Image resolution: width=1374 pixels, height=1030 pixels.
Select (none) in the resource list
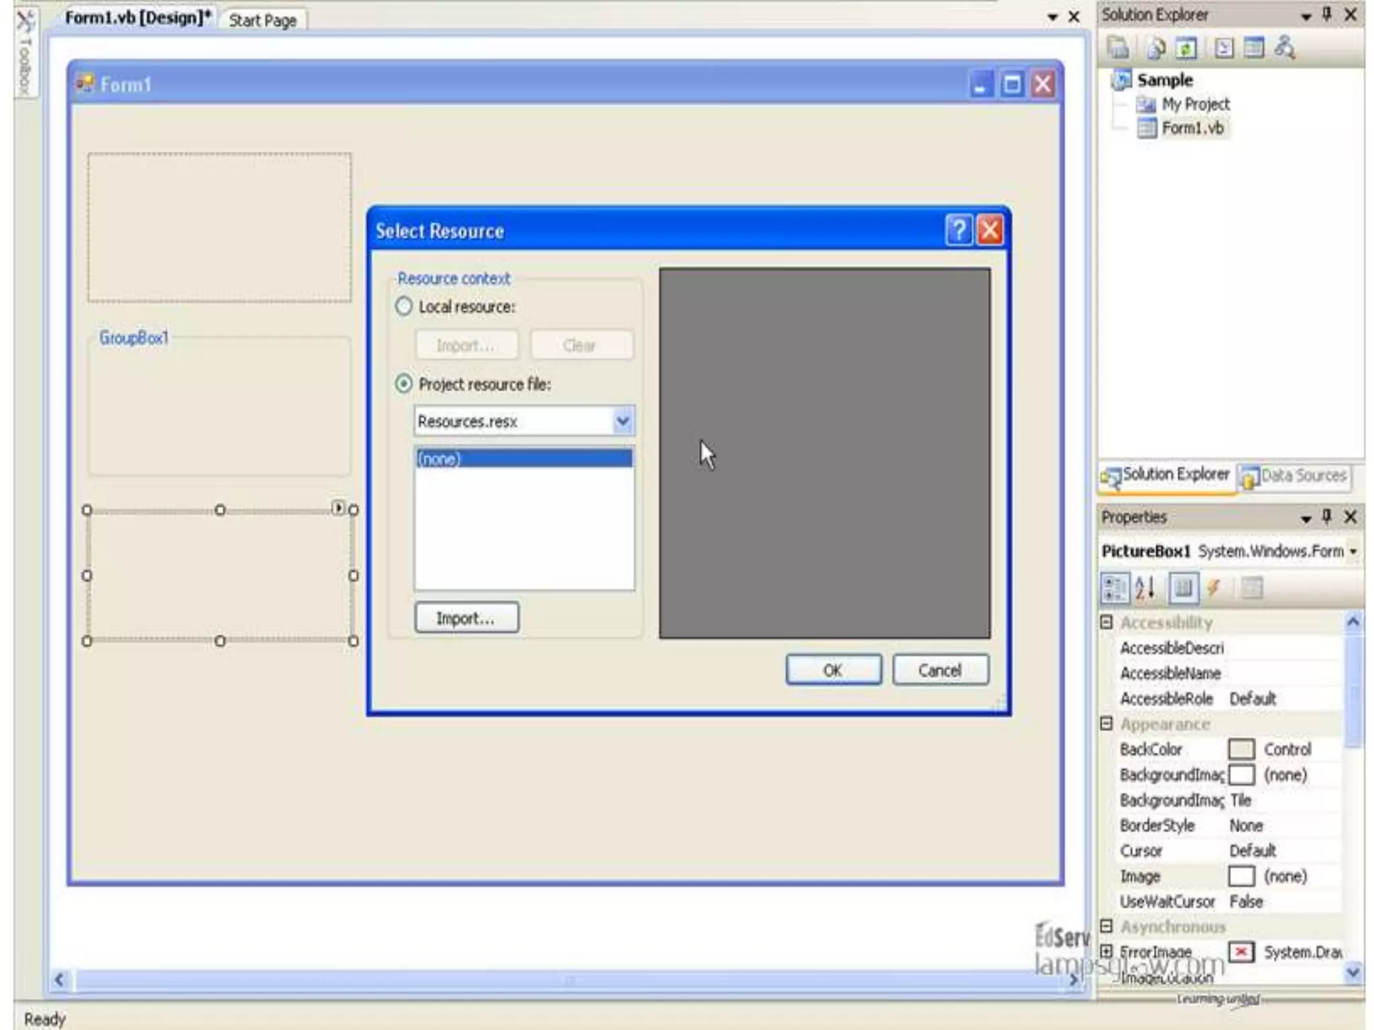tap(524, 459)
